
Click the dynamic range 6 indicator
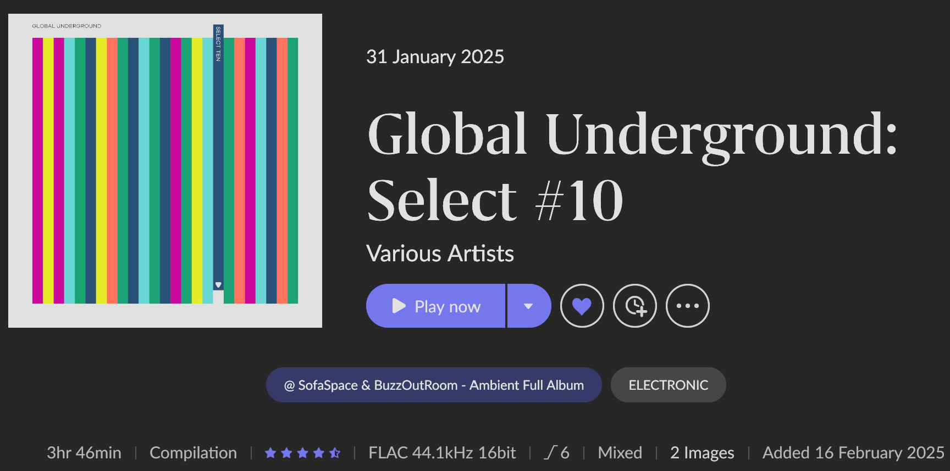point(557,453)
